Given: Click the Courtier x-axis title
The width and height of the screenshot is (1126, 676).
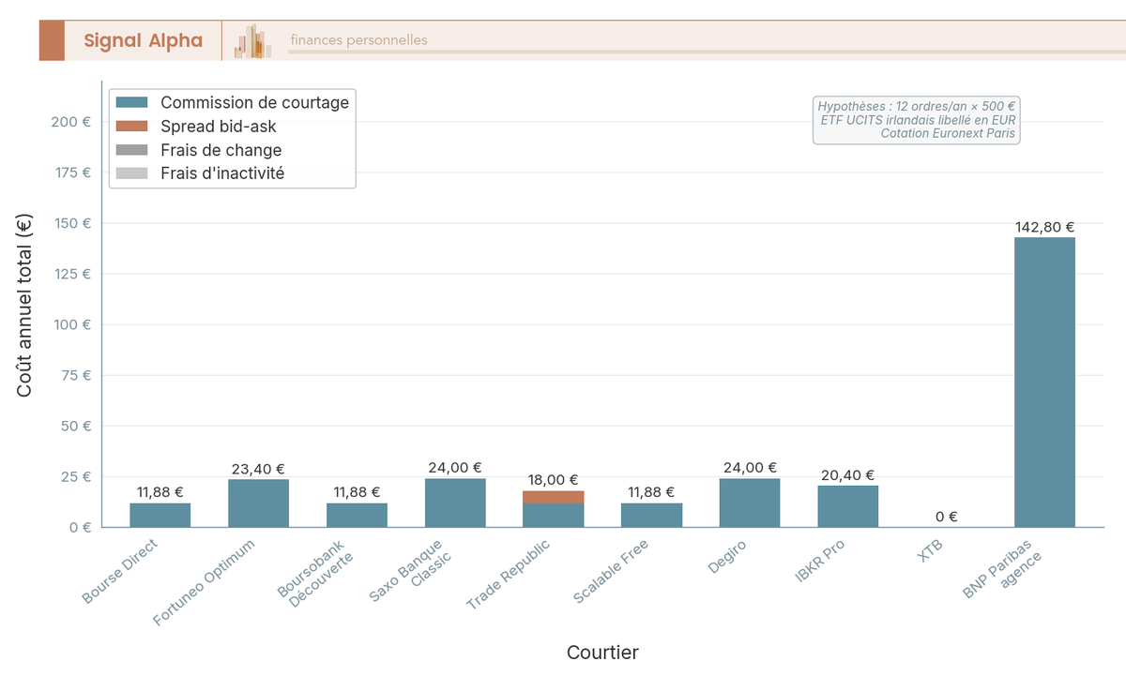Looking at the screenshot, I should [x=602, y=653].
